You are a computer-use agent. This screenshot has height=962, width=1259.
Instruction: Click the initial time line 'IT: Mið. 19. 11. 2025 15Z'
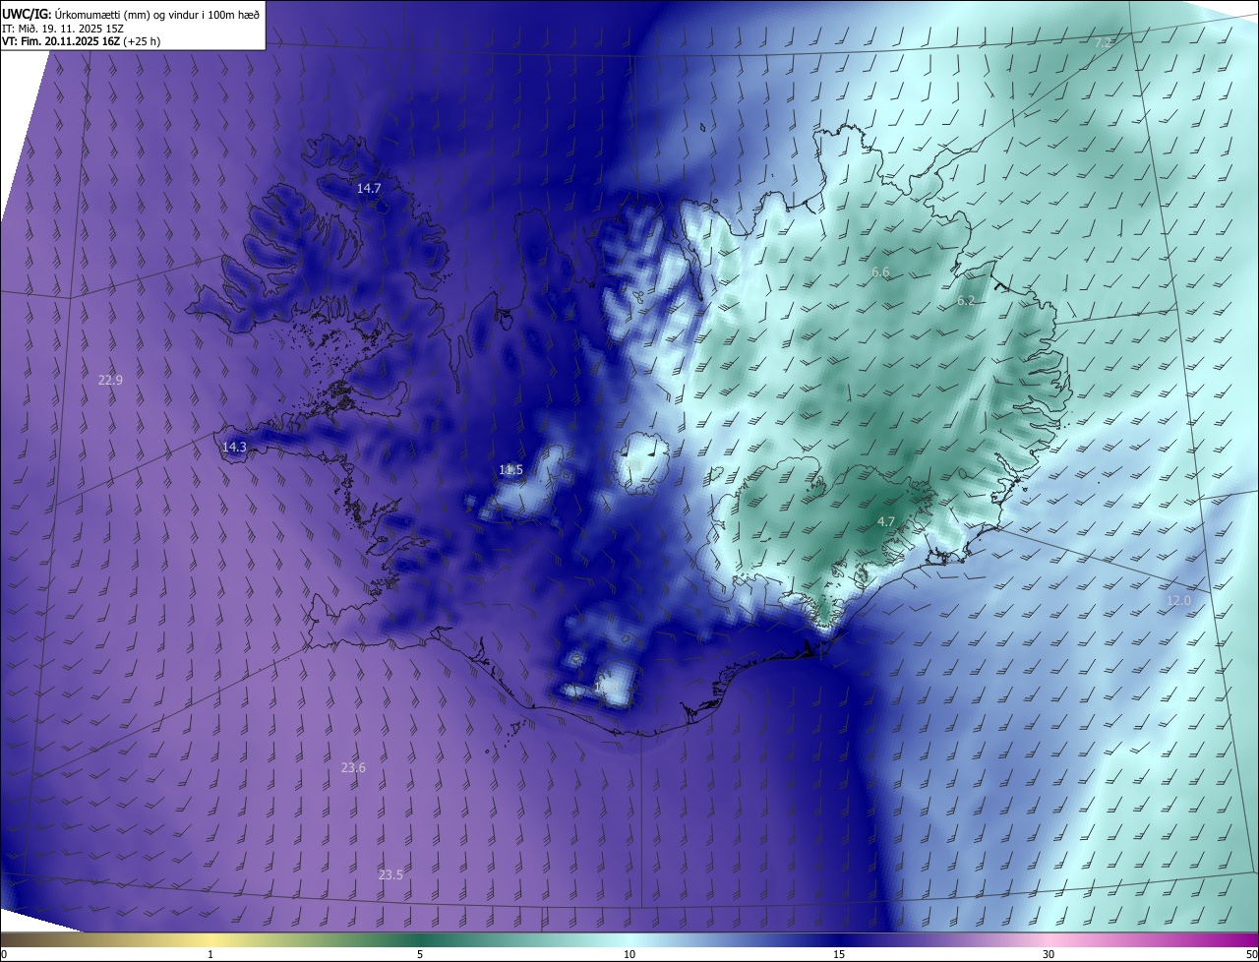tap(64, 29)
